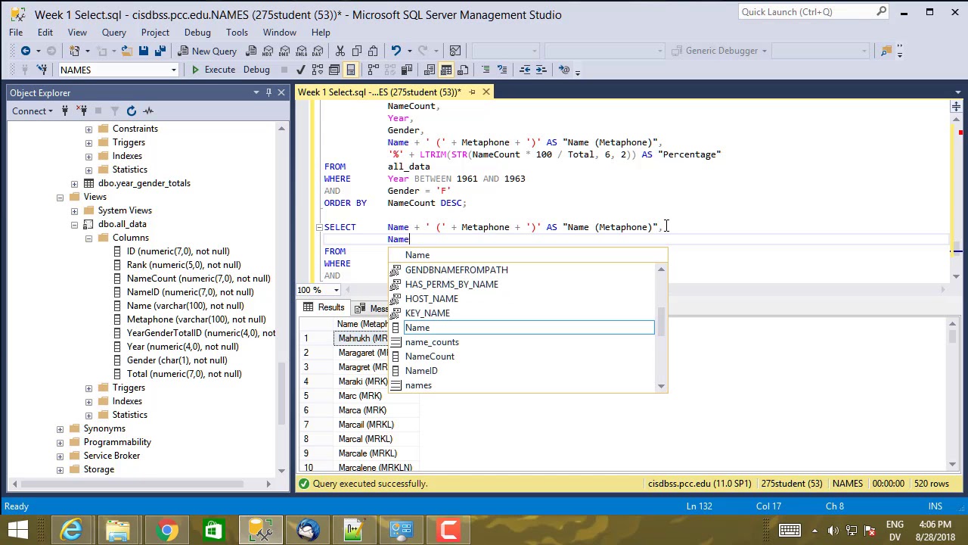Specify values for template parameters icon
Image resolution: width=968 pixels, height=545 pixels.
[x=563, y=70]
